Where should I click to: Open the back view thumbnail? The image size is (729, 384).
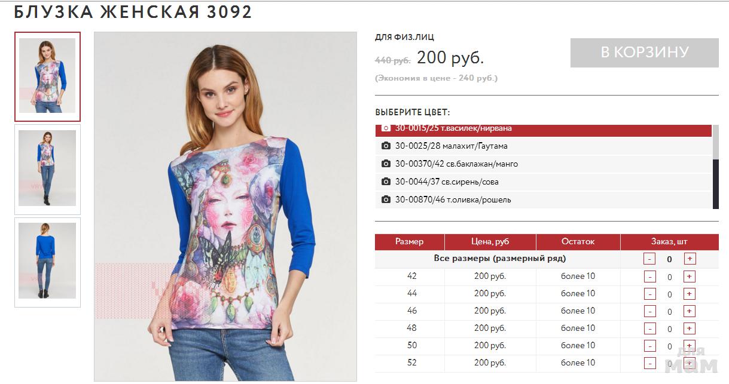(47, 262)
